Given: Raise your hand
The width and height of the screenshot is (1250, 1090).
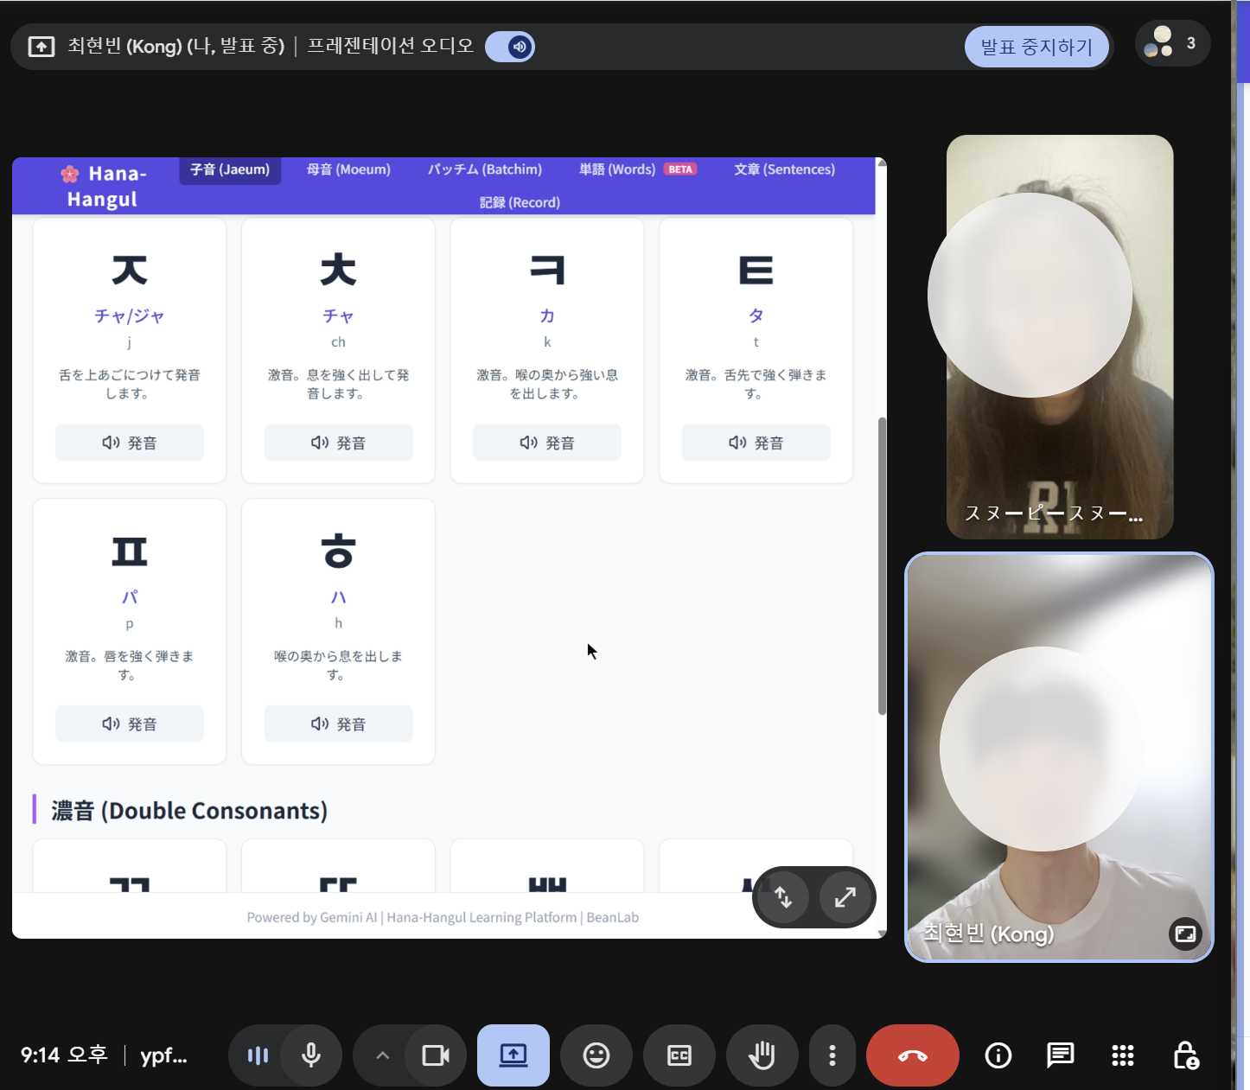Looking at the screenshot, I should (x=762, y=1055).
